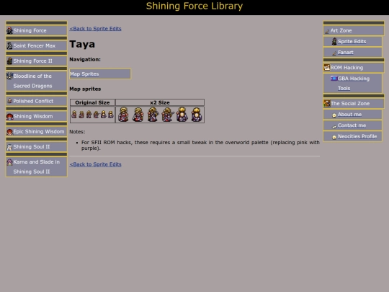Go to Shining Force II section
The width and height of the screenshot is (389, 292).
coord(36,61)
